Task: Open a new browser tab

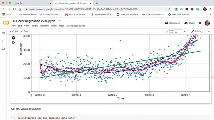Action: click(97, 3)
